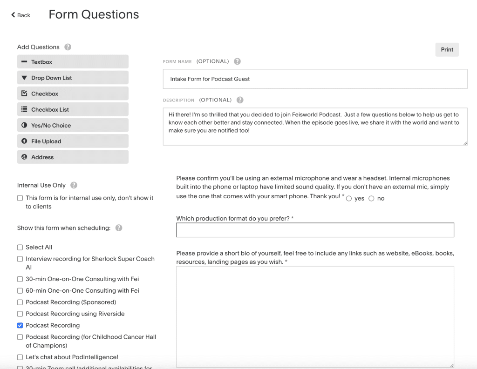Add a Textbox question
The height and width of the screenshot is (369, 477).
73,62
